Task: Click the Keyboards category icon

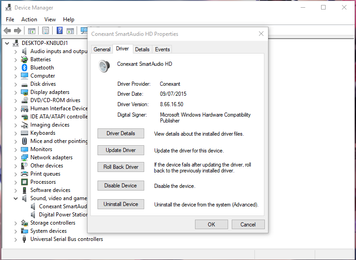Action: pos(24,133)
